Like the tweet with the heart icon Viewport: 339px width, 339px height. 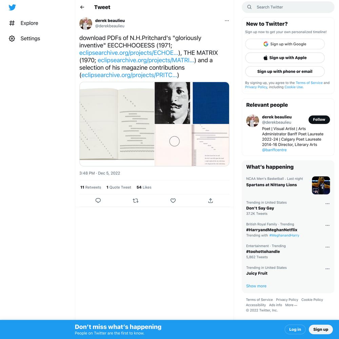coord(173,201)
